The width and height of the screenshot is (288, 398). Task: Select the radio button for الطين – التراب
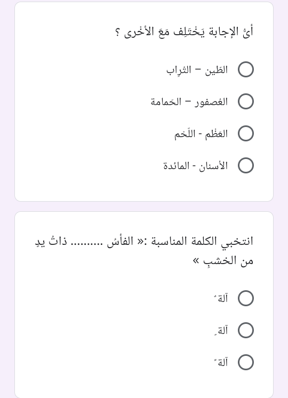tap(246, 69)
